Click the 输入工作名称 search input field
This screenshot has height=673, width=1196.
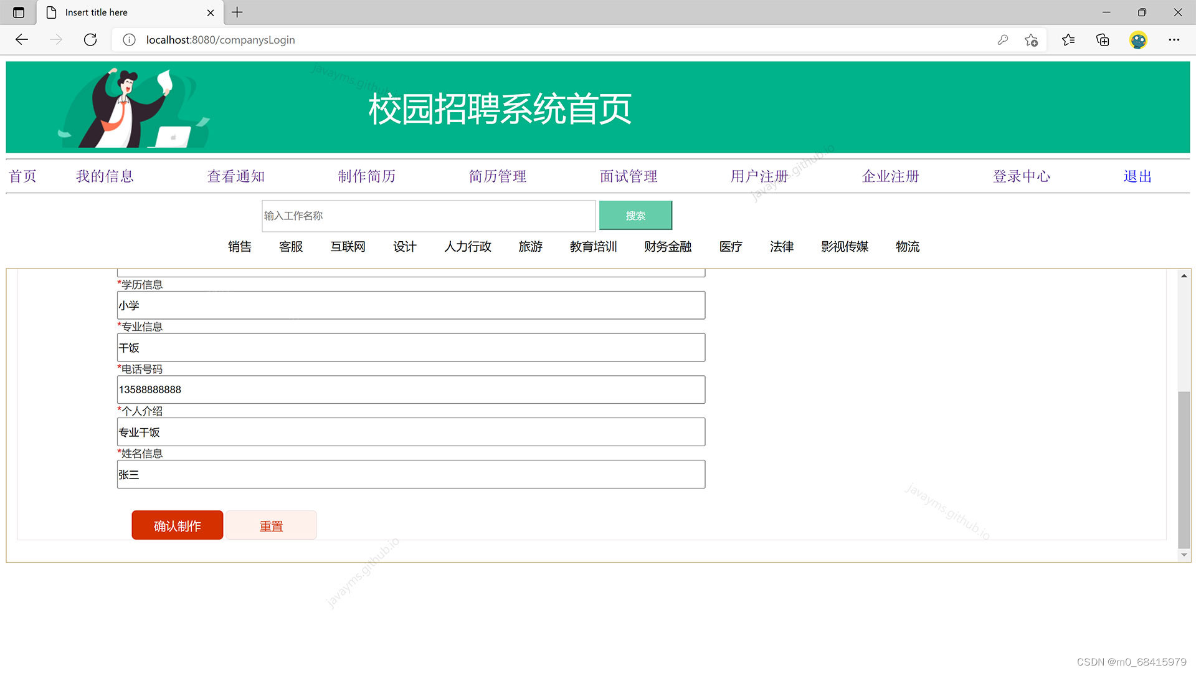pos(427,216)
